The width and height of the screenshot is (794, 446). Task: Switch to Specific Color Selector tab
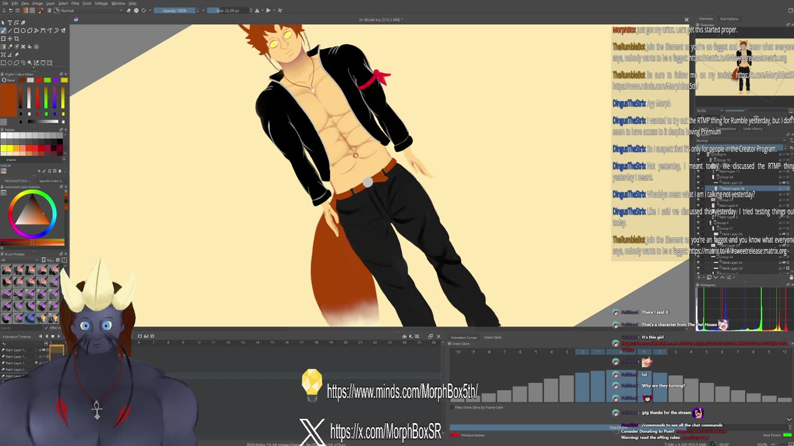click(x=51, y=181)
